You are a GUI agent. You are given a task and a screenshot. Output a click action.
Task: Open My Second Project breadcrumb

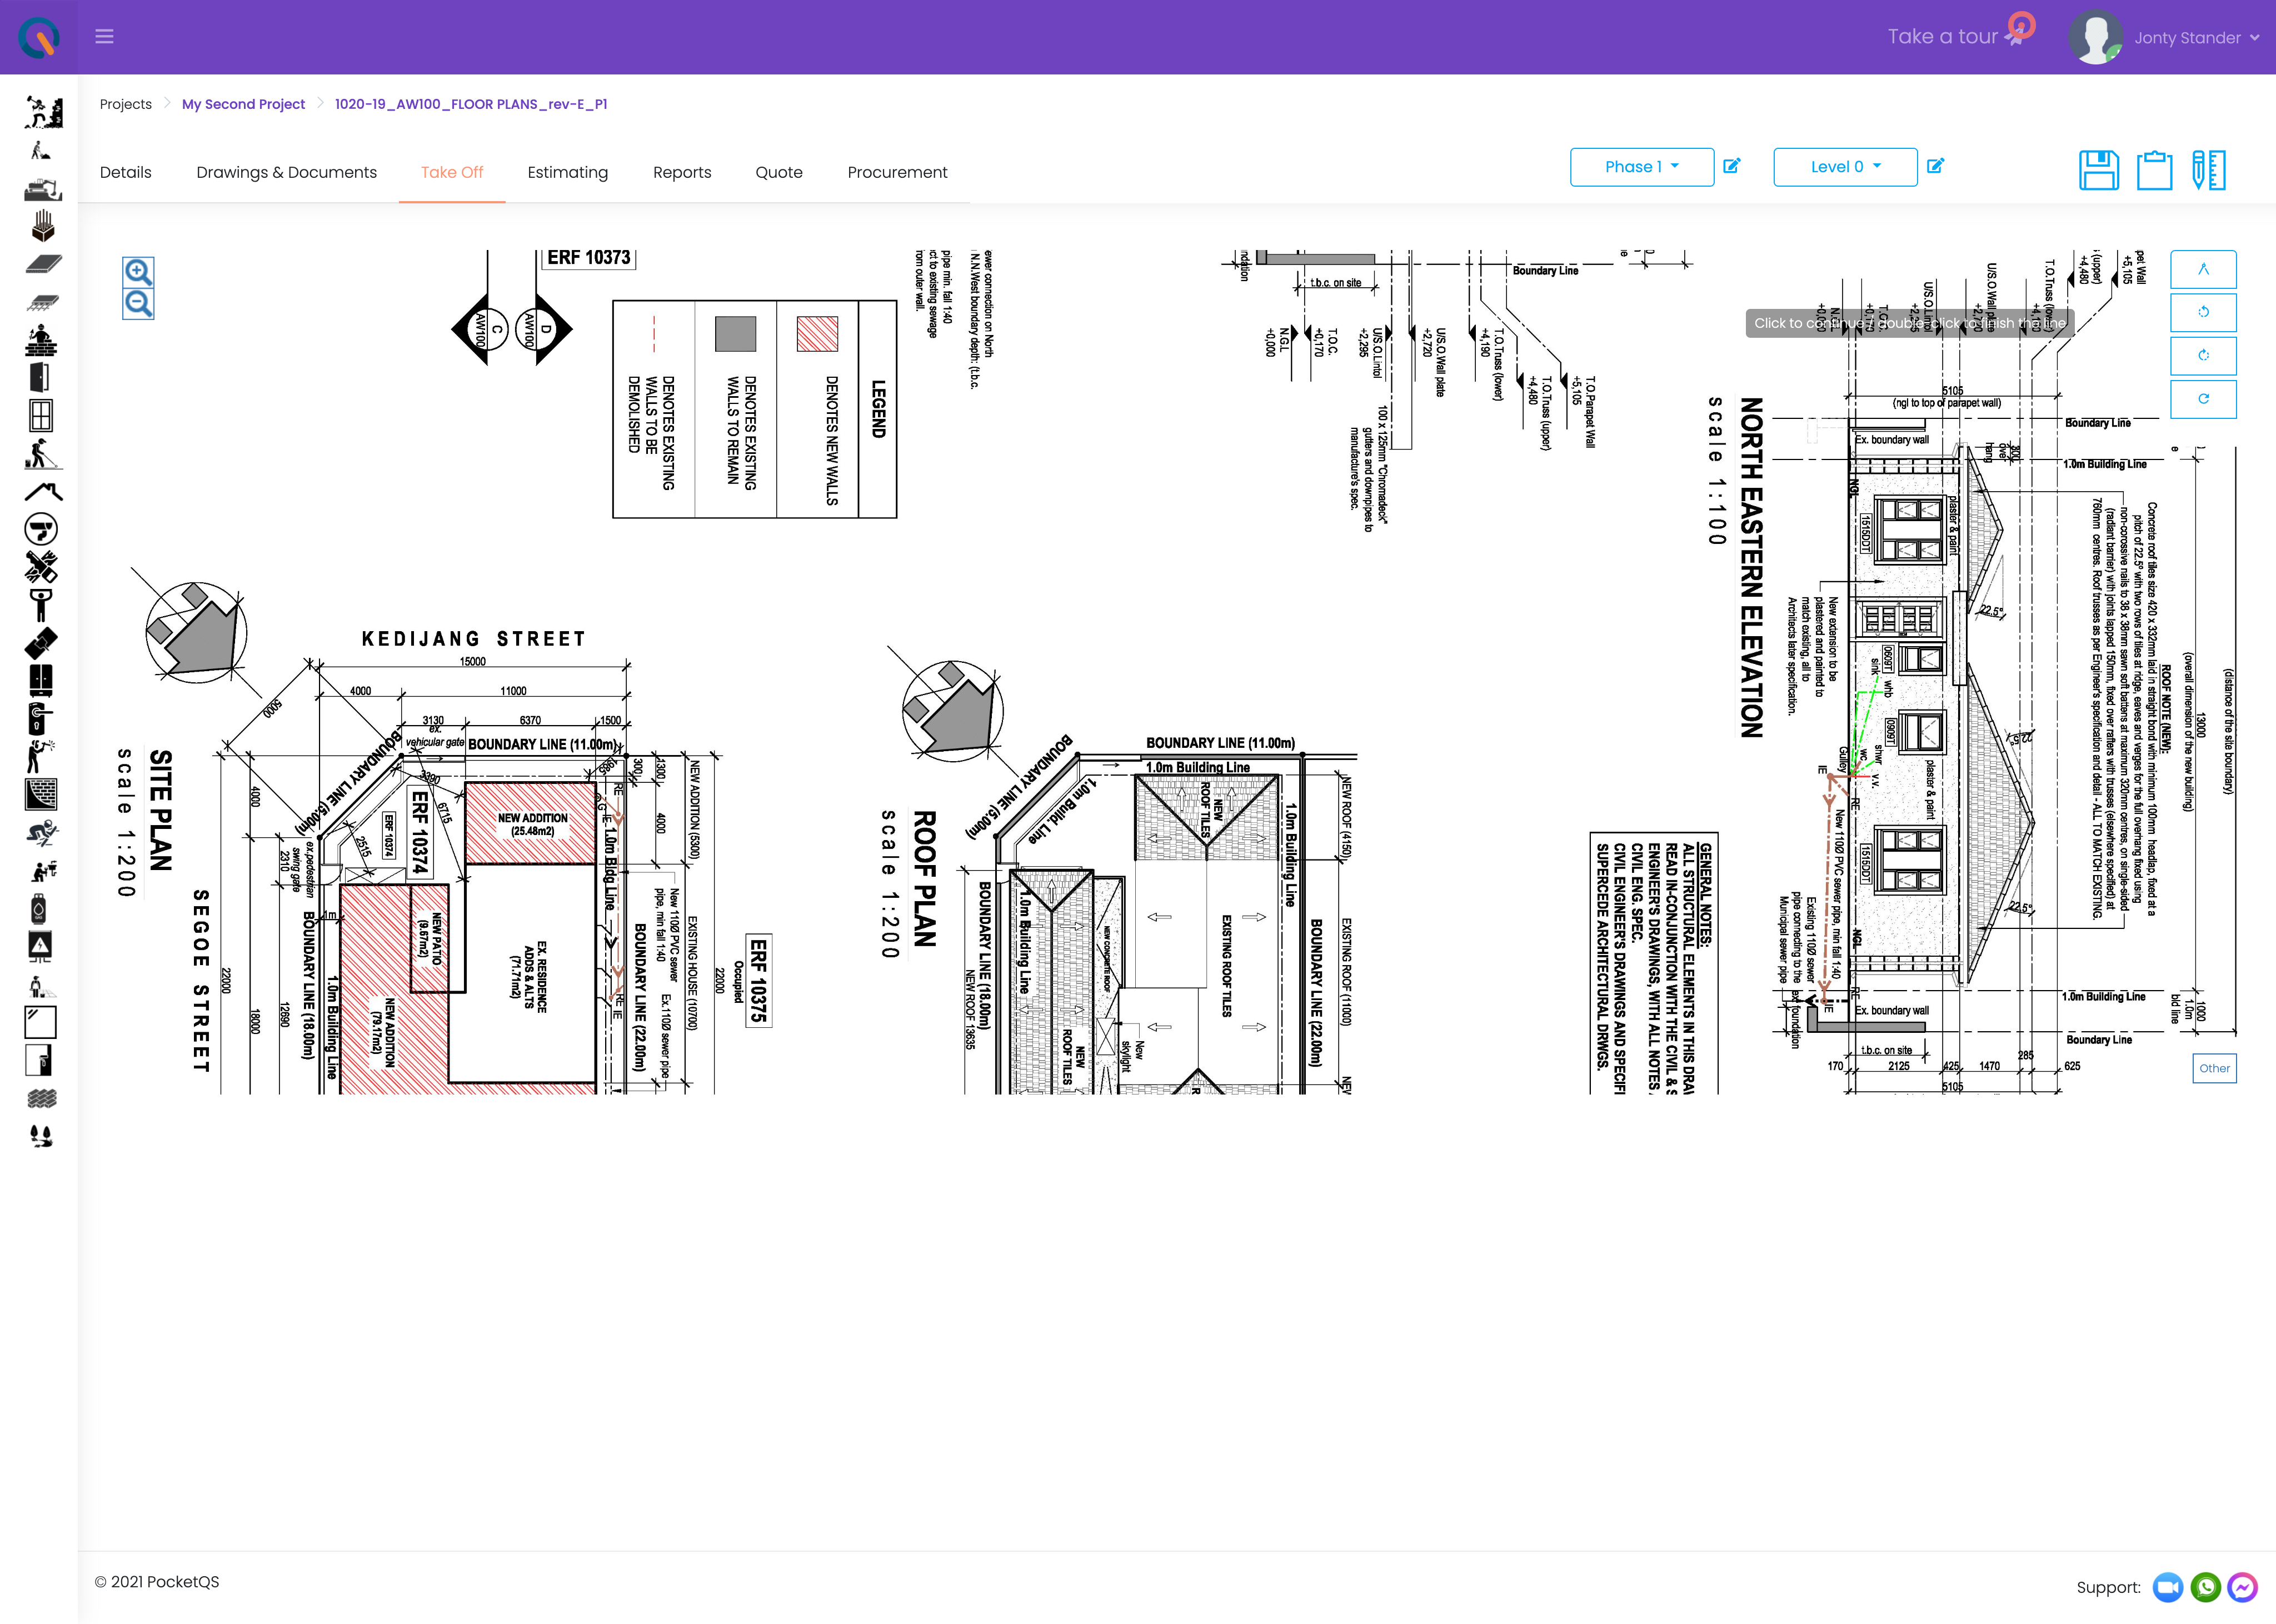pos(243,104)
